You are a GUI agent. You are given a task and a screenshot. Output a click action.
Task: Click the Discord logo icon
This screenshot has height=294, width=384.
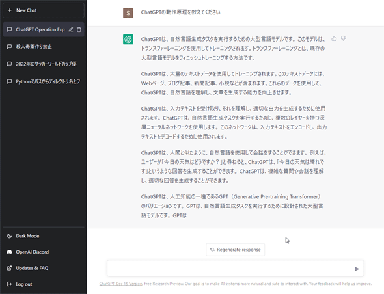click(x=9, y=252)
